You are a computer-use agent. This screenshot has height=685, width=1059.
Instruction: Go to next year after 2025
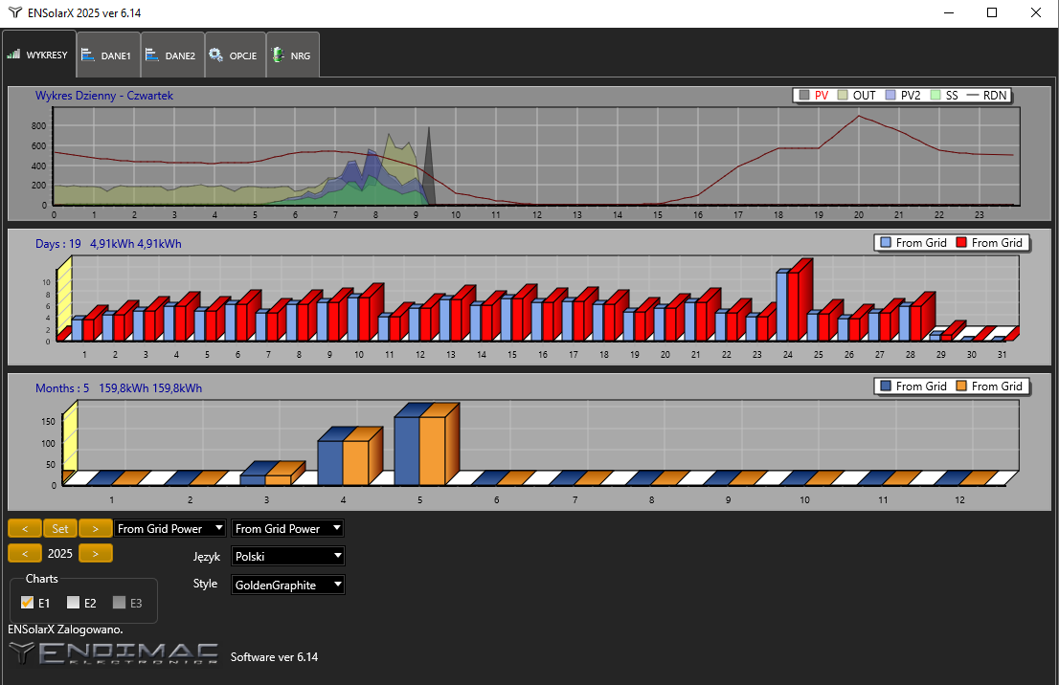(x=95, y=553)
